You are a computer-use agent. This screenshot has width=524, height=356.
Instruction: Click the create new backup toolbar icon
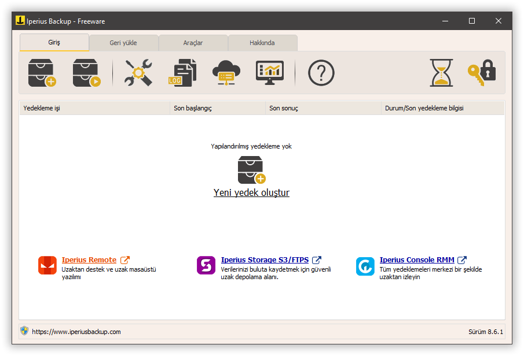42,73
